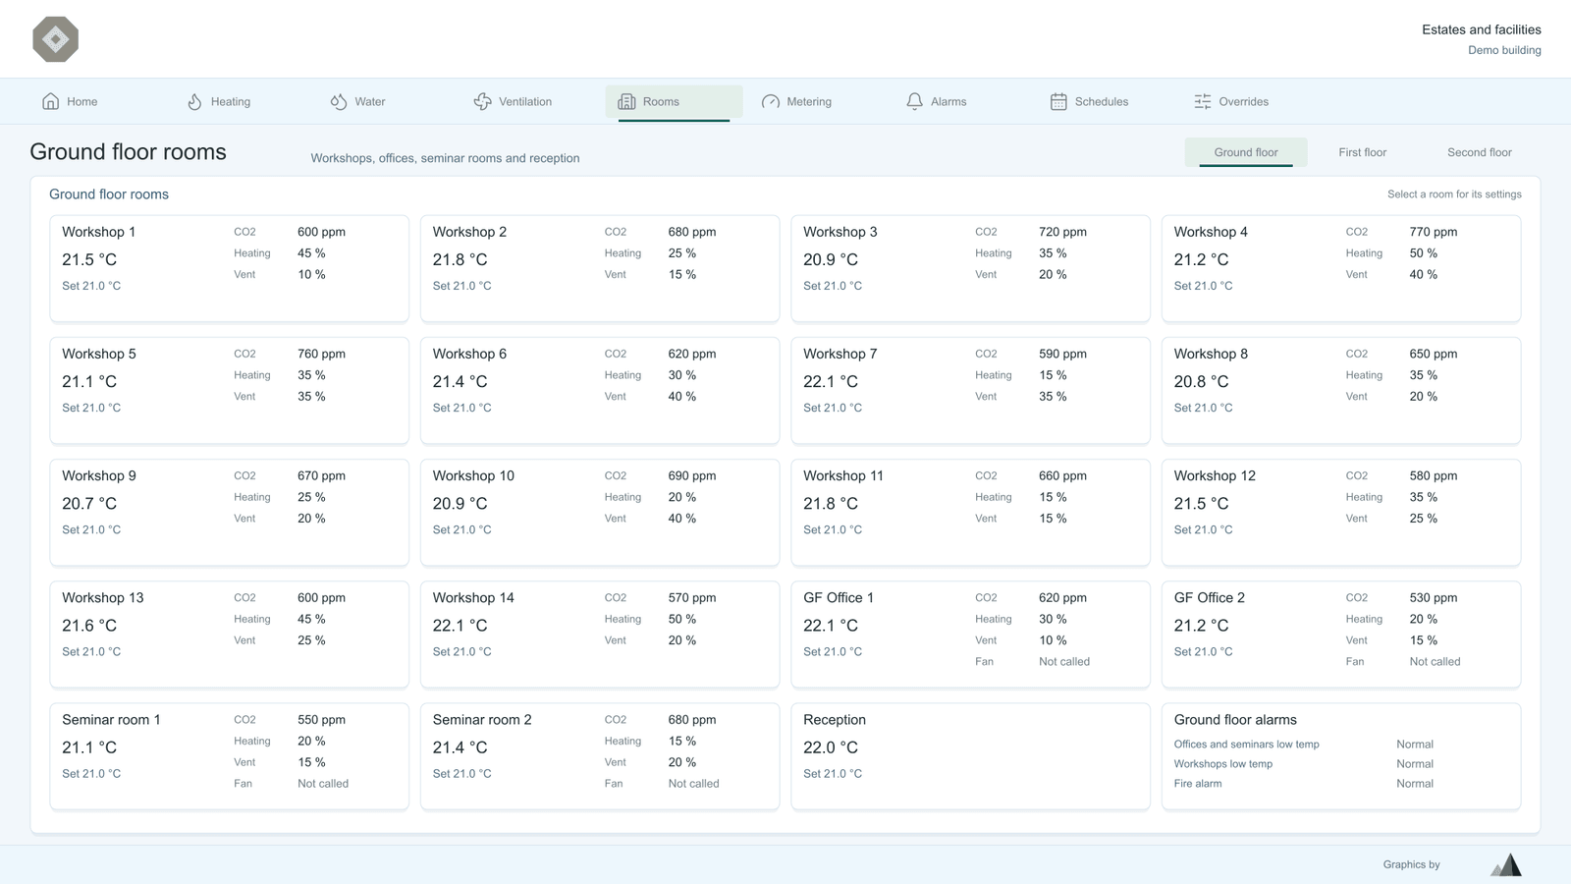Switch to the Second floor tab
This screenshot has width=1571, height=884.
1479,152
